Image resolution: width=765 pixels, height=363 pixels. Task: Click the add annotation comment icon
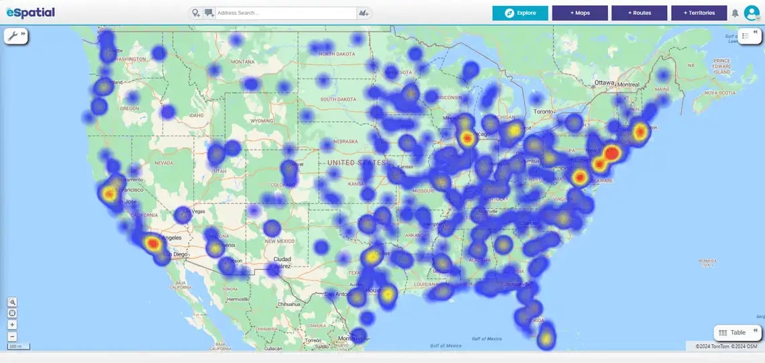point(209,13)
